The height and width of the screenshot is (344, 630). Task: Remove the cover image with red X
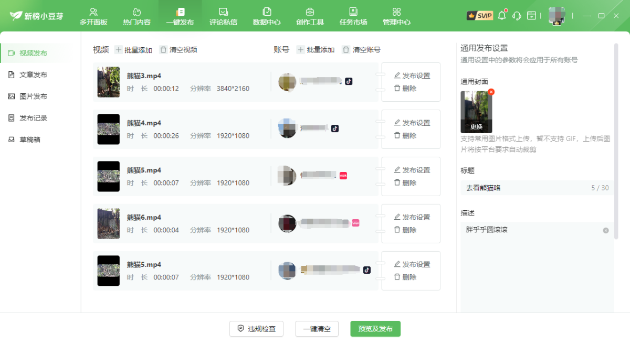coord(491,92)
